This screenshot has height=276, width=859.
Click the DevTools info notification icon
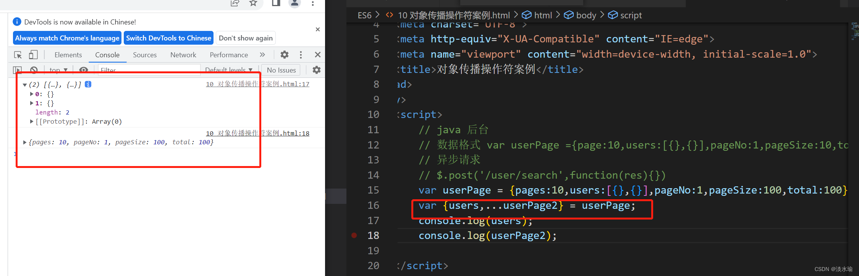(17, 22)
